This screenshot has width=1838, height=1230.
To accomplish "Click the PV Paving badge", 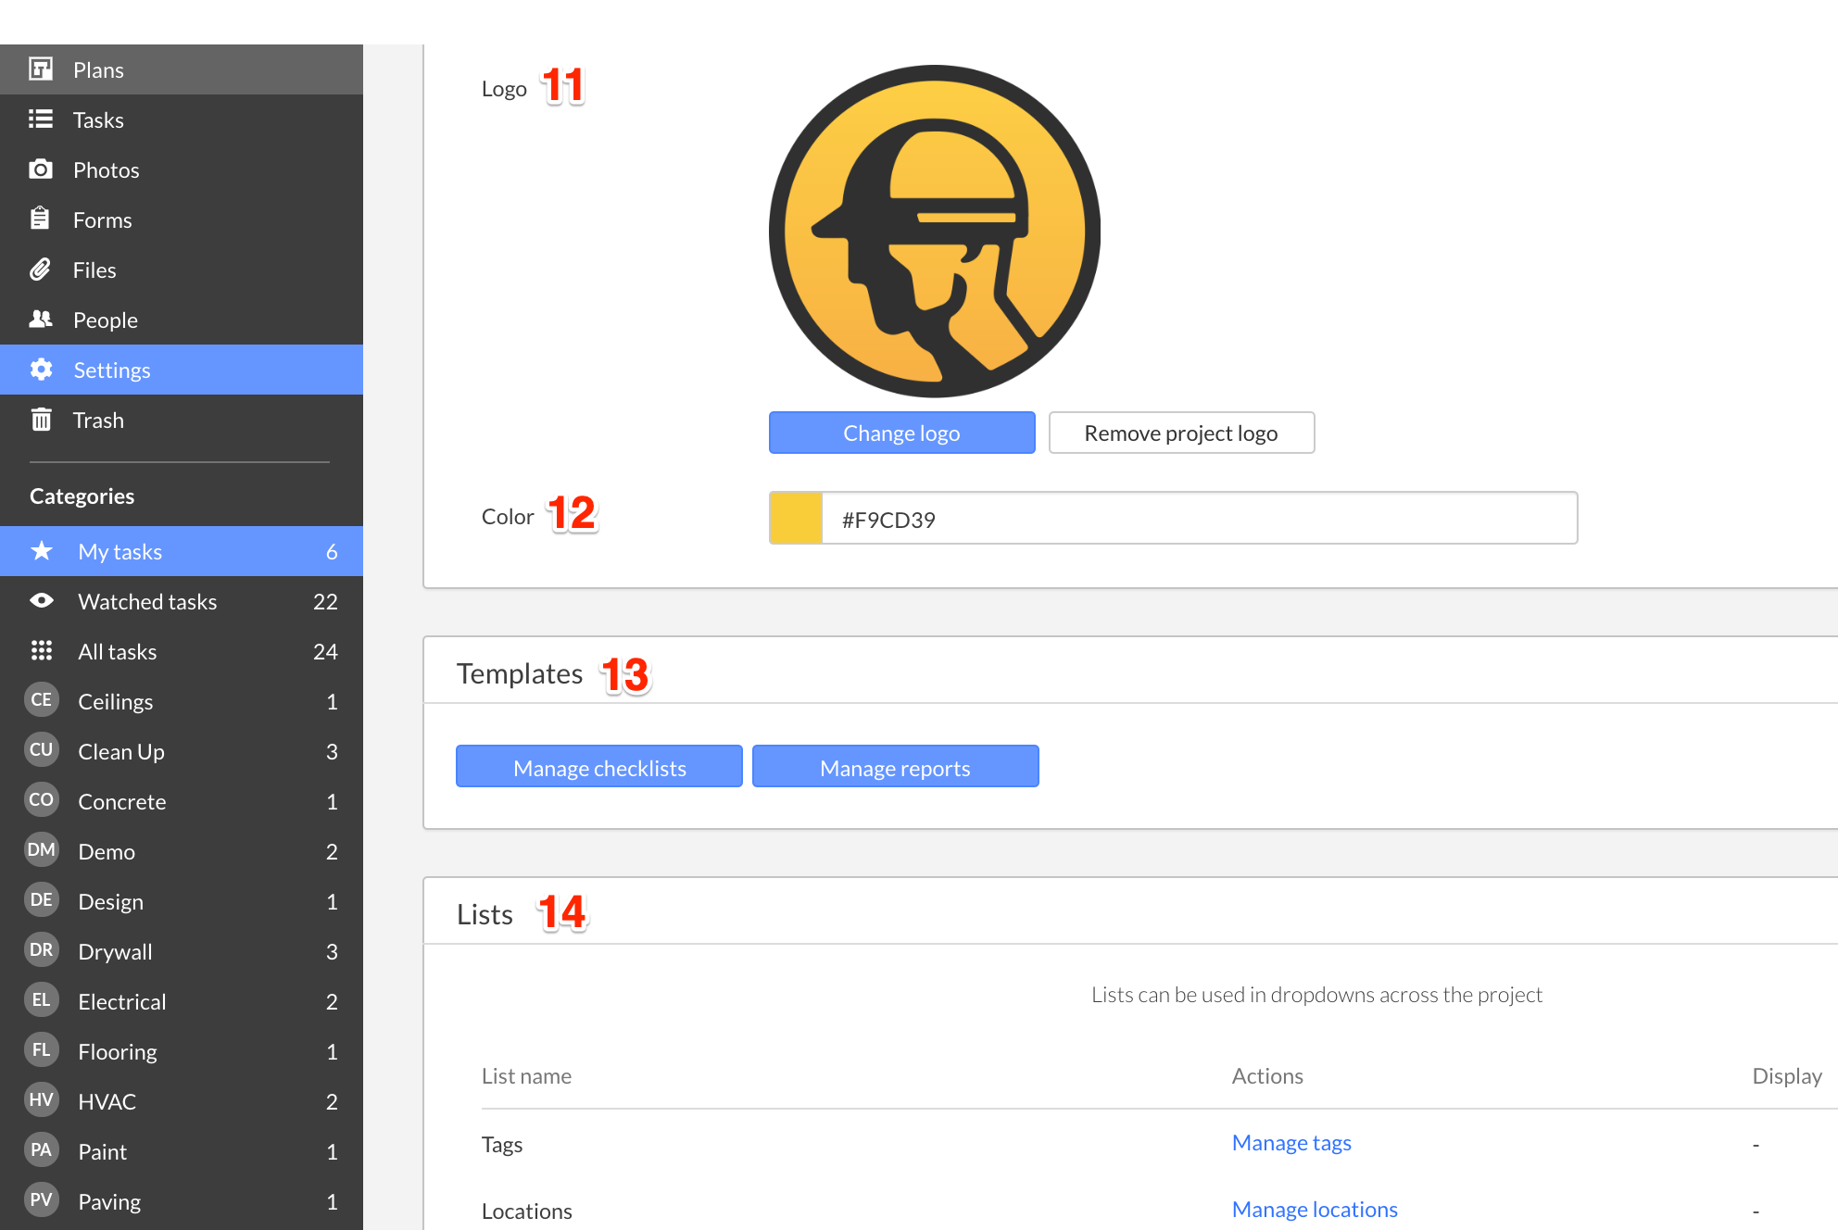I will click(42, 1200).
